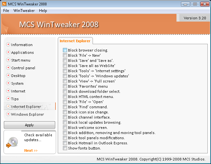The height and width of the screenshot is (164, 211).
Task: Click the Apply button
Action: (29, 125)
